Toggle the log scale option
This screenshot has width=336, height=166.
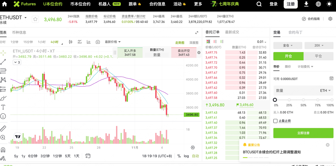[x=186, y=156]
